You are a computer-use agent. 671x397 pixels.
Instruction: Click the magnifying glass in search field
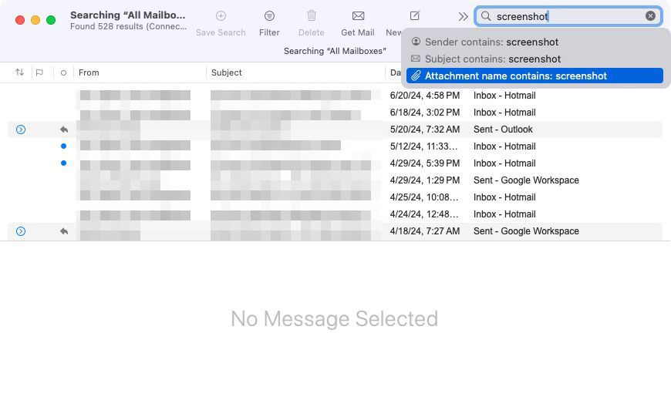[x=486, y=16]
